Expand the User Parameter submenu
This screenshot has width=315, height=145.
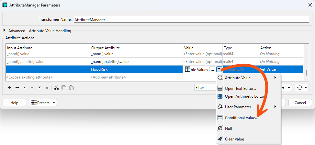pos(248,107)
